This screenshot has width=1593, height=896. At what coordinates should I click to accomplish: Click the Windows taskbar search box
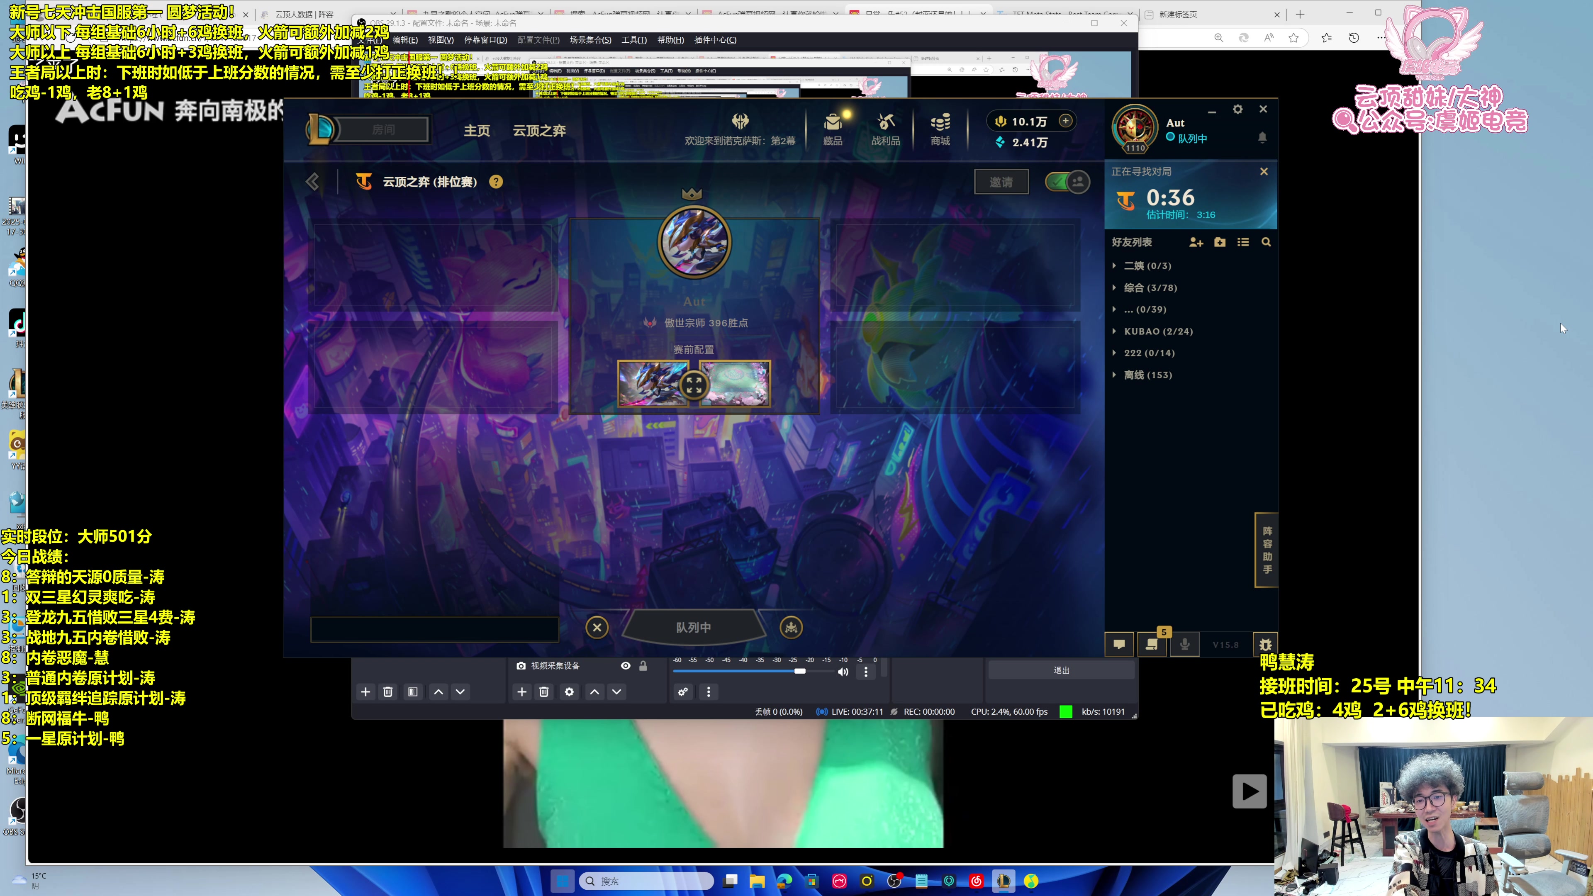646,881
